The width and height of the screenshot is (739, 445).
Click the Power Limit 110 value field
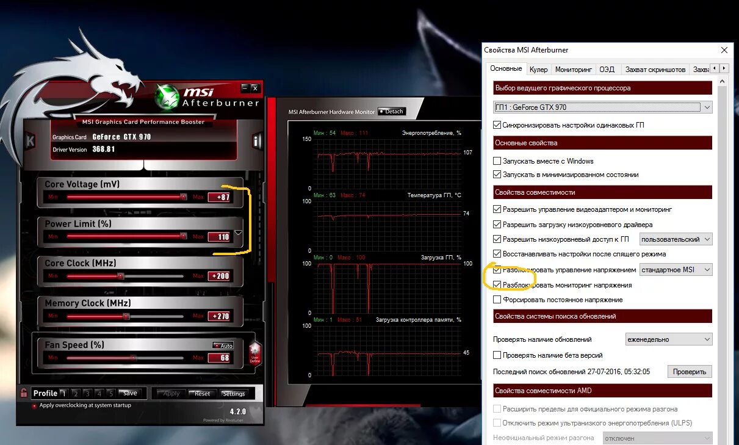click(x=220, y=237)
